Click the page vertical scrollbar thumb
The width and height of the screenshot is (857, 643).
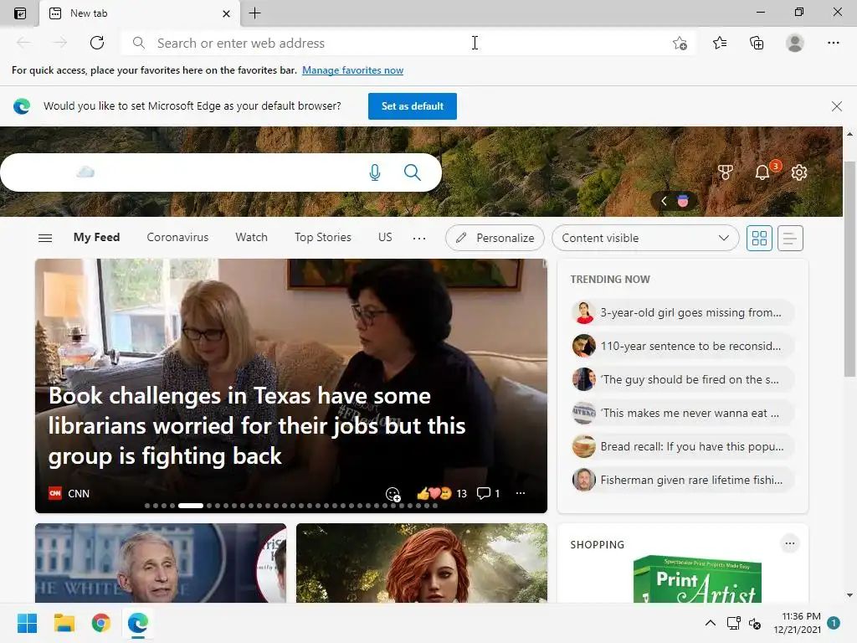click(x=849, y=269)
